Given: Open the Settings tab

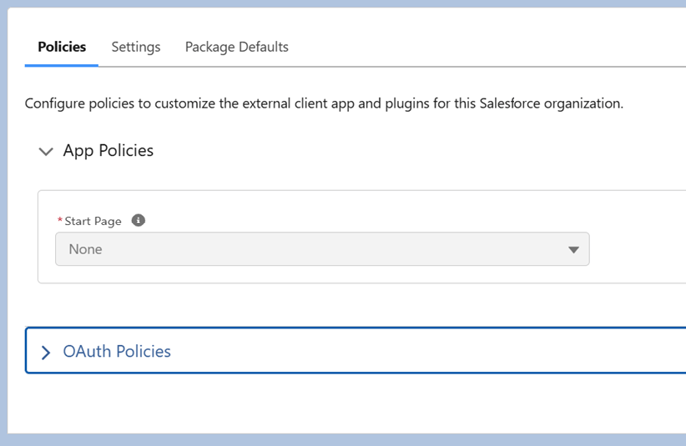Looking at the screenshot, I should click(x=136, y=47).
